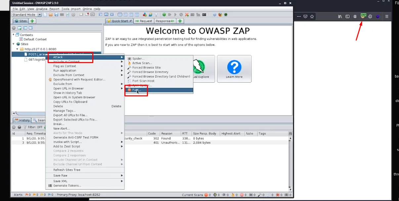Image resolution: width=399 pixels, height=201 pixels.
Task: Click the active scan flame count in status bar
Action: (235, 195)
